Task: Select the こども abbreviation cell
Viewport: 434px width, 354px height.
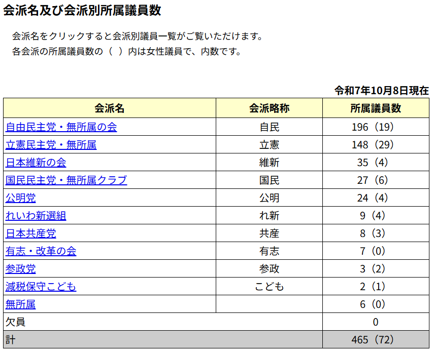Action: (x=270, y=287)
